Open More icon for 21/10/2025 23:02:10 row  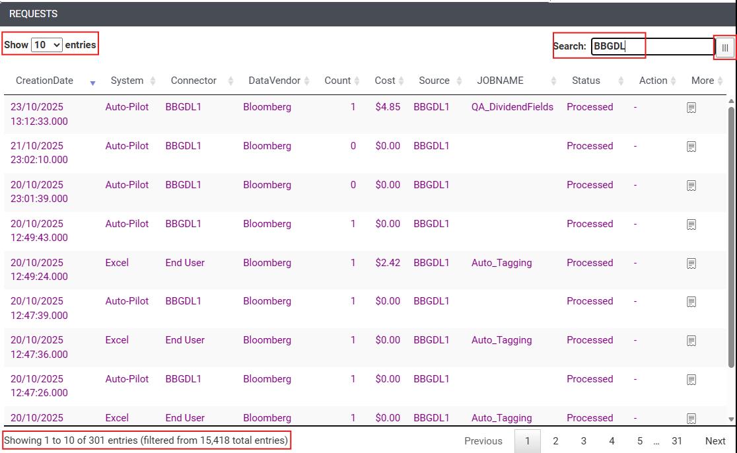coord(691,147)
